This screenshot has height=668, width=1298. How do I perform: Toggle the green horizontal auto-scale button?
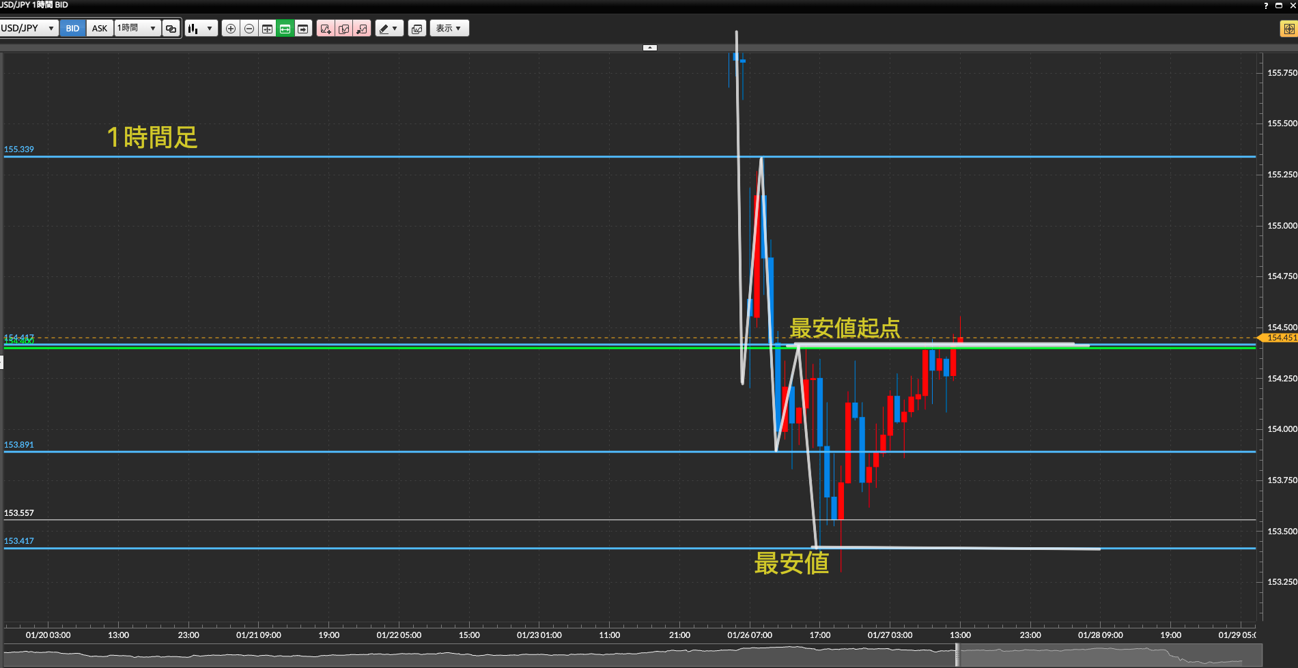click(285, 29)
